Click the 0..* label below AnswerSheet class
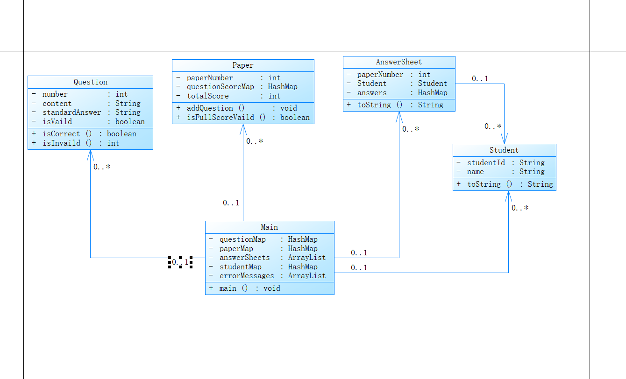Viewport: 626px width, 379px height. coord(411,129)
